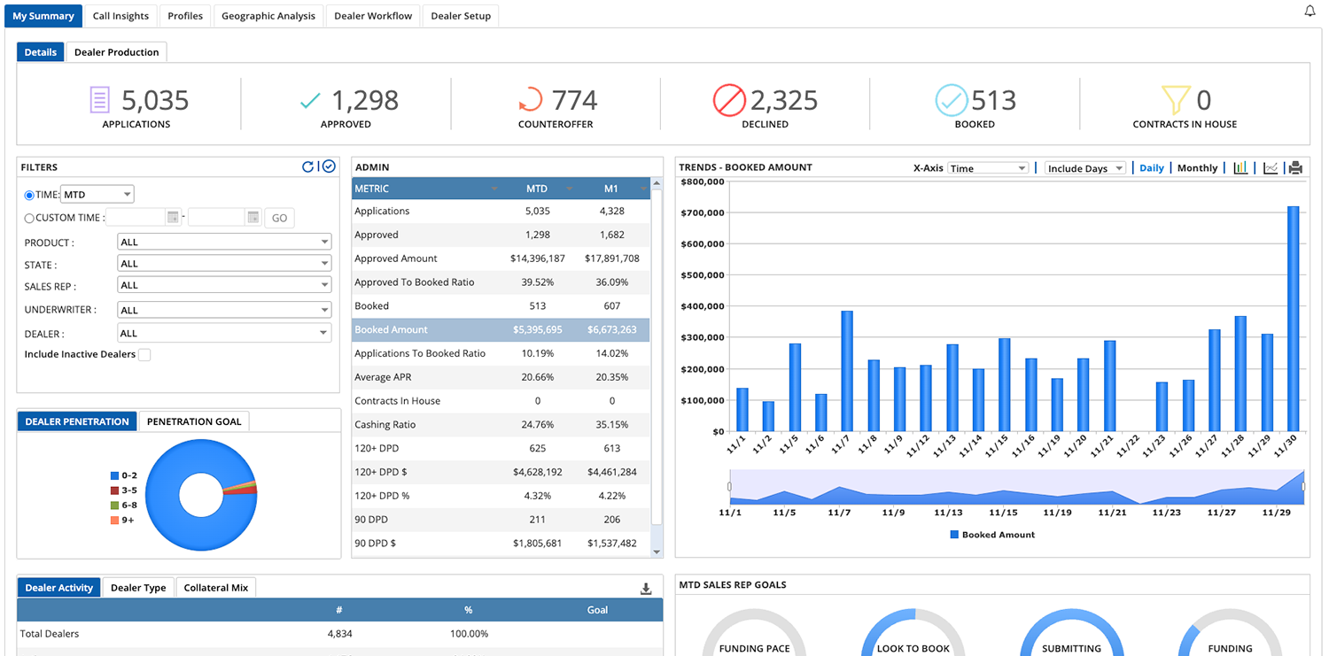
Task: Open the MTD column header menu arrow
Action: (571, 189)
